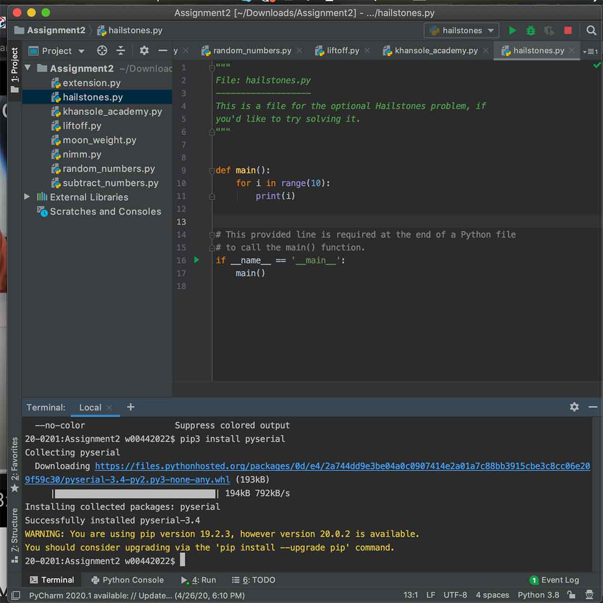The width and height of the screenshot is (603, 603).
Task: Start debugging with the bug icon
Action: [531, 30]
